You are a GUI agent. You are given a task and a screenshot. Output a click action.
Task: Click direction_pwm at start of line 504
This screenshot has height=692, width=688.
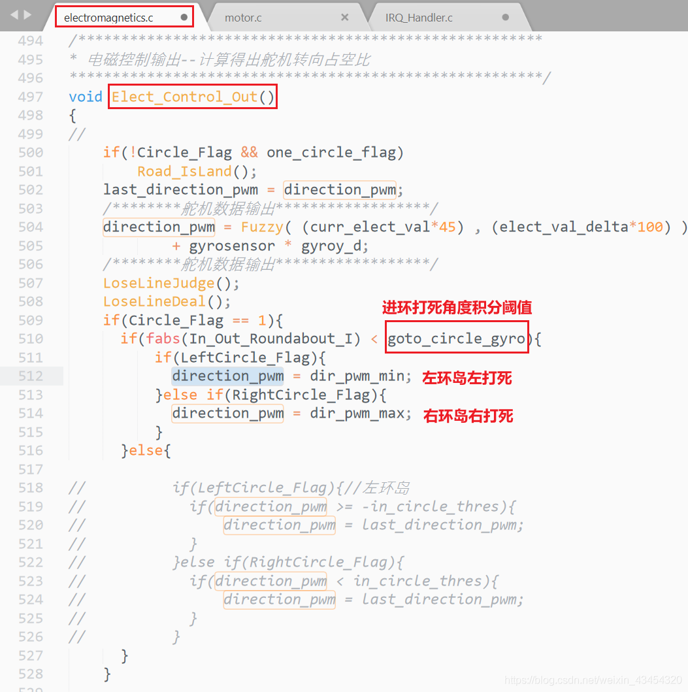[159, 227]
